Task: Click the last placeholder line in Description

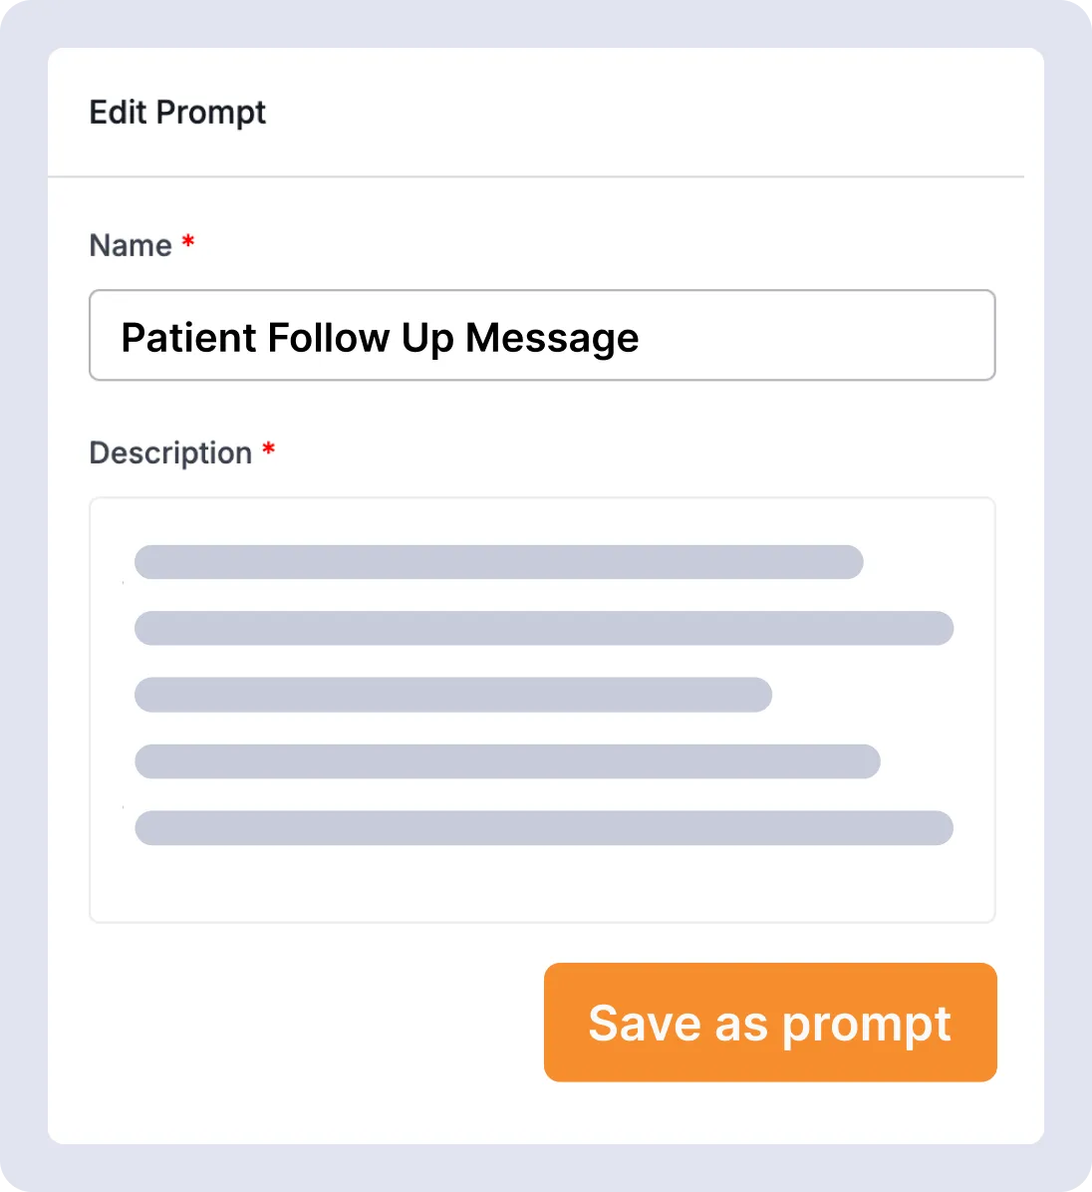Action: (x=544, y=827)
